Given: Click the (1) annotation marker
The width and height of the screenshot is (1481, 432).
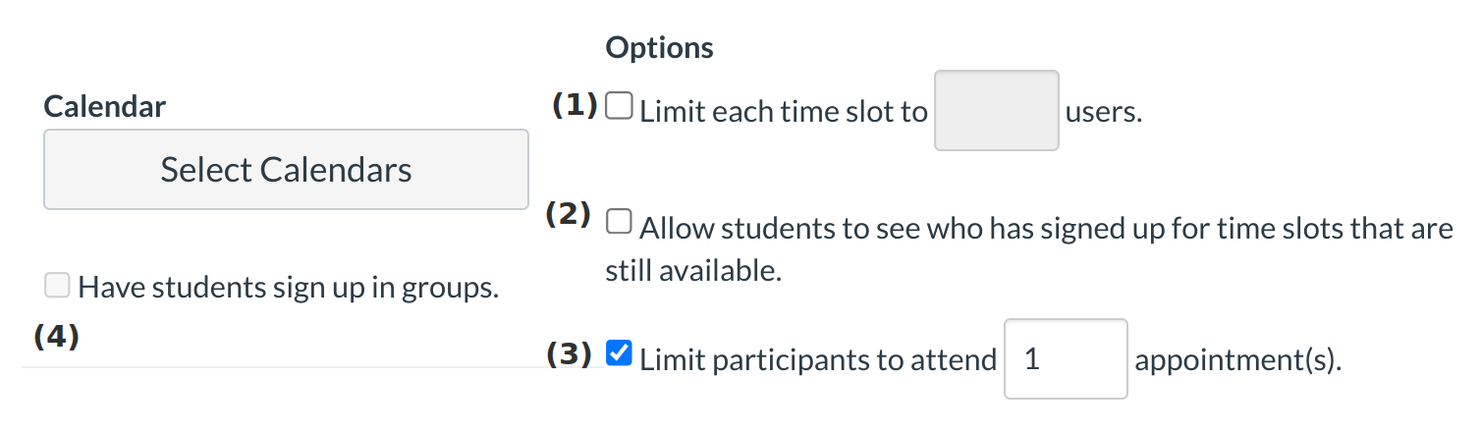Looking at the screenshot, I should click(x=575, y=104).
